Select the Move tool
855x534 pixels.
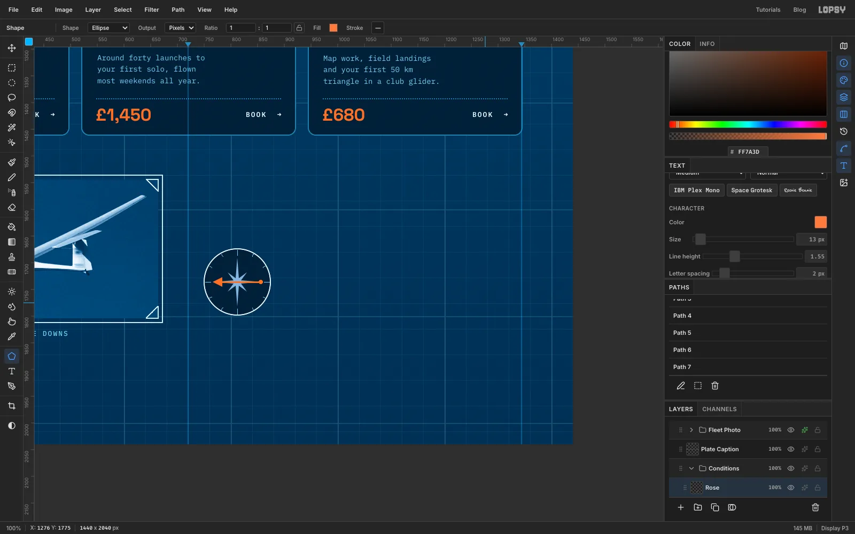point(12,48)
